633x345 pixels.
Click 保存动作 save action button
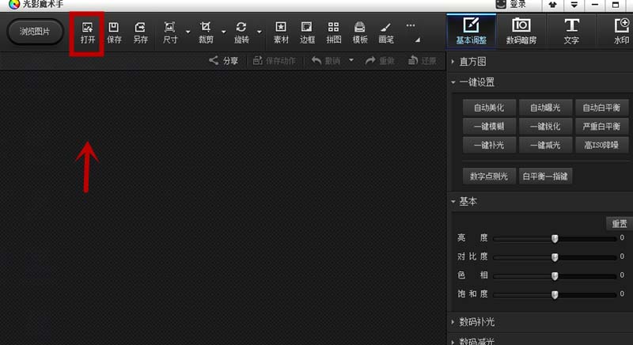pos(274,61)
